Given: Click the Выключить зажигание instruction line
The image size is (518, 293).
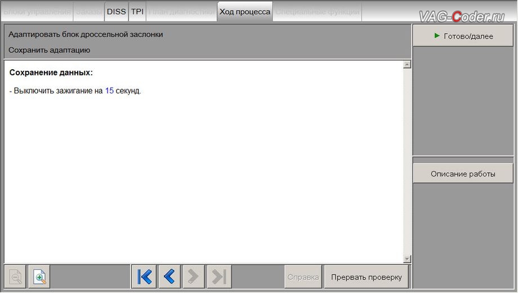Looking at the screenshot, I should click(x=75, y=91).
